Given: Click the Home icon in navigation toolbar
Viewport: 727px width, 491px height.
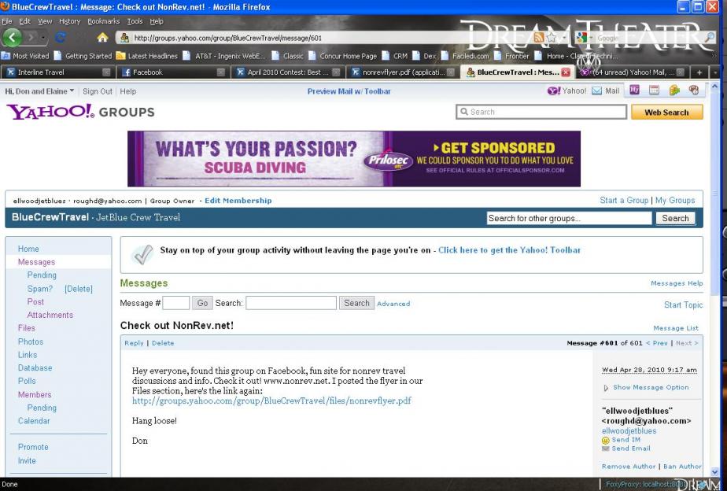Looking at the screenshot, I should [102, 38].
